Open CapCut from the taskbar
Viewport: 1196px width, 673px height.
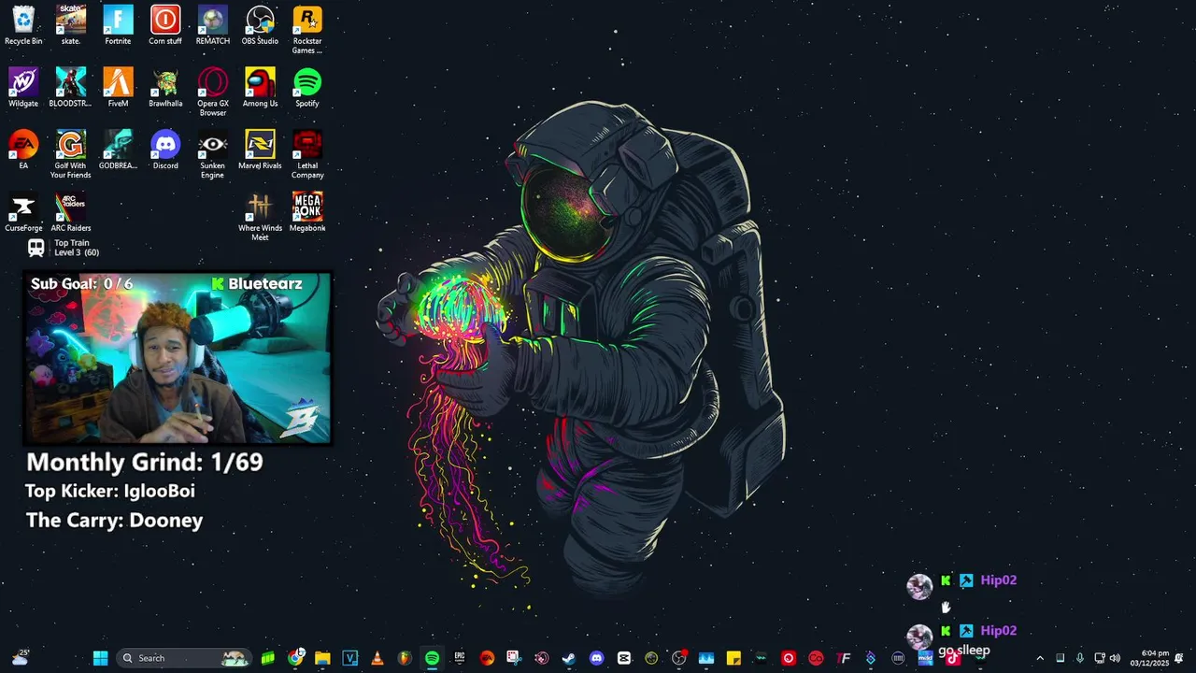pos(624,658)
